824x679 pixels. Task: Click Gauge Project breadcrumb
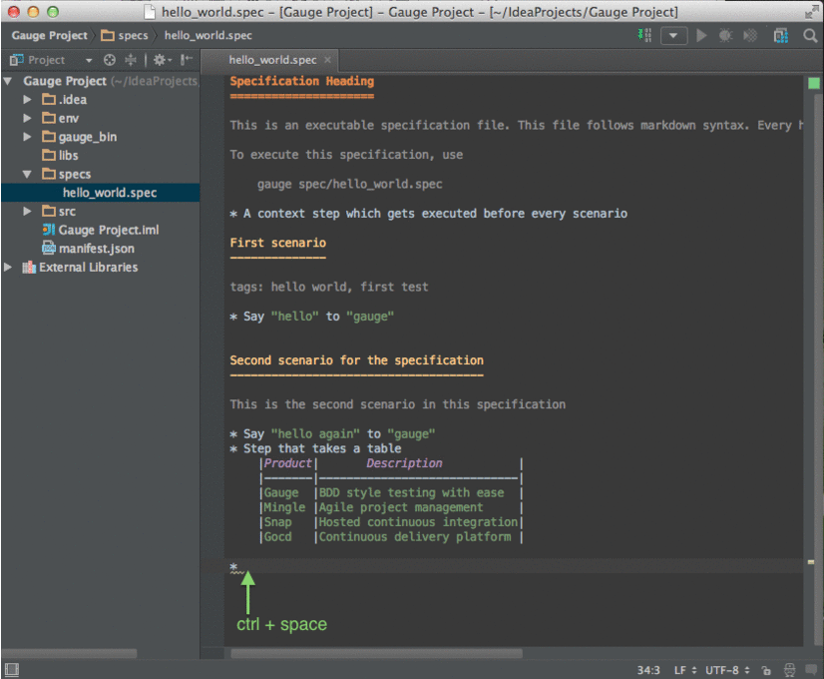point(50,35)
